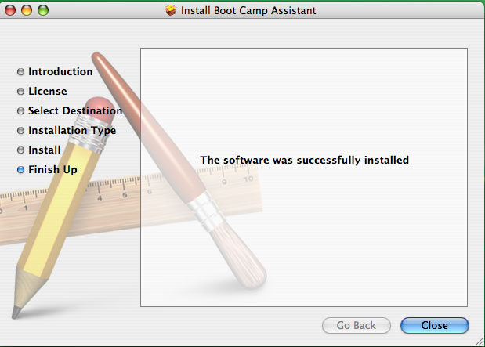This screenshot has width=485, height=347.
Task: Select the Select Destination step label
Action: click(75, 110)
